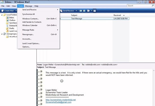Select the Junk E-mail folder
This screenshot has width=155, height=106.
click(13, 31)
